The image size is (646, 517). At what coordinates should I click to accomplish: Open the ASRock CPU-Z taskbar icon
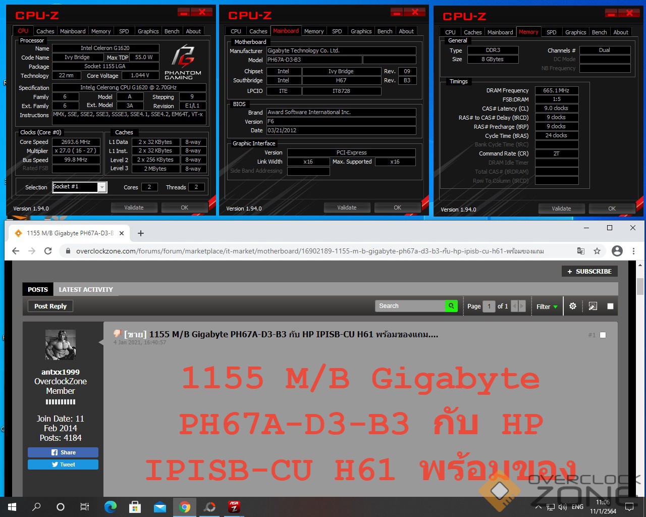(x=234, y=507)
